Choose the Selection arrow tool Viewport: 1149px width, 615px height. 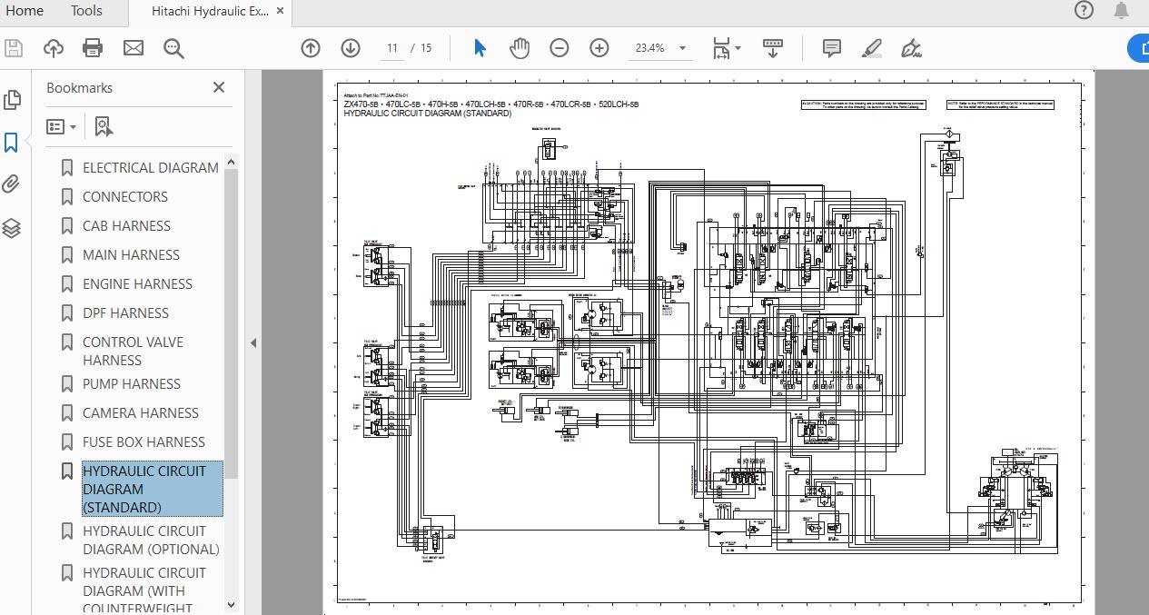click(x=480, y=48)
